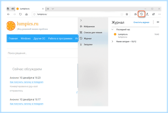Screen dimensions: 168x113
Task: Set these tabs aside icon
Action: click(x=13, y=9)
